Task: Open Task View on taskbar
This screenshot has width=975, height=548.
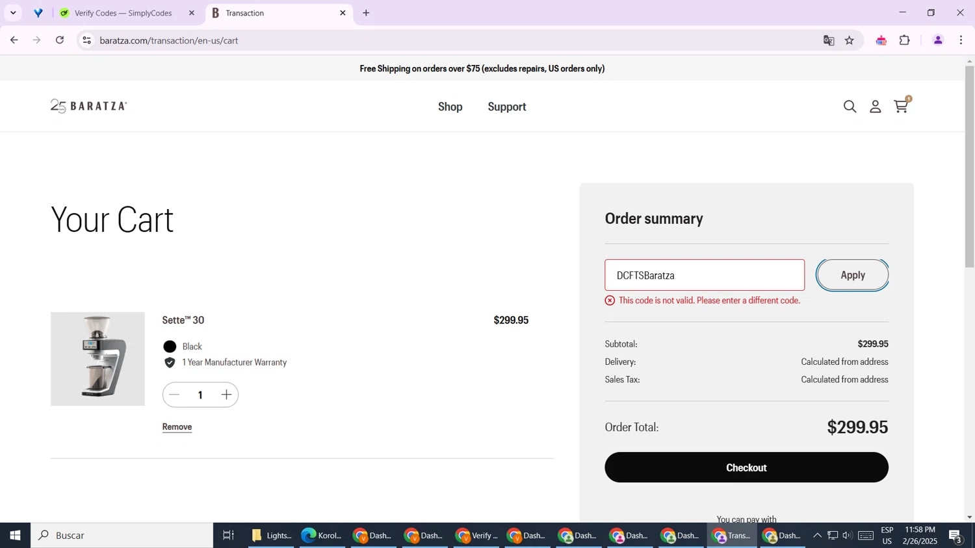Action: coord(228,536)
